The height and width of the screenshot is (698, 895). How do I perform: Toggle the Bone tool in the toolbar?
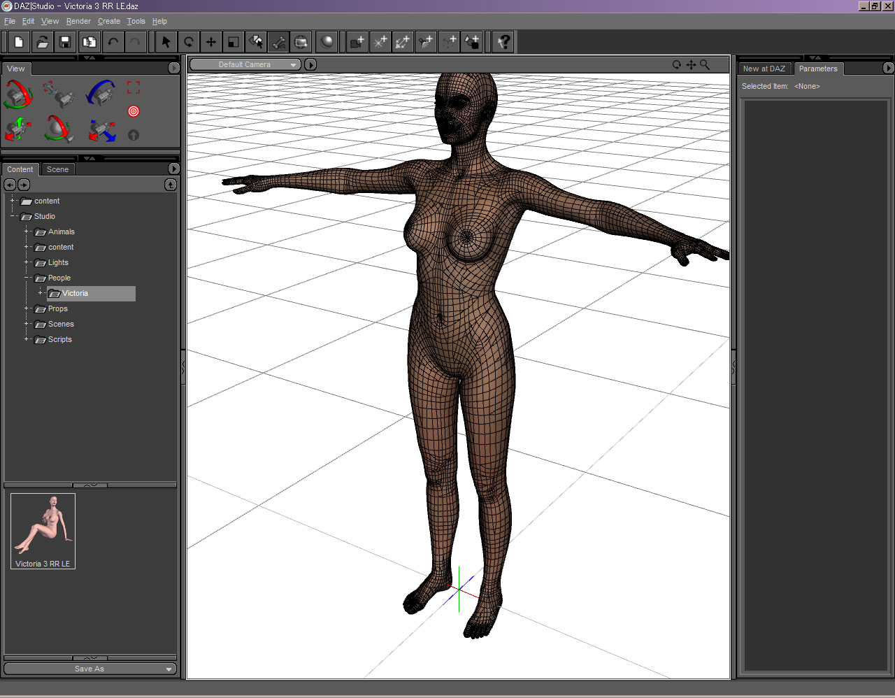(x=278, y=42)
